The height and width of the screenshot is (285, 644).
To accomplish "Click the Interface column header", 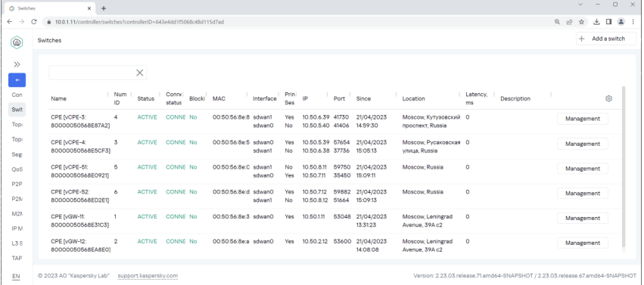I will pos(265,98).
